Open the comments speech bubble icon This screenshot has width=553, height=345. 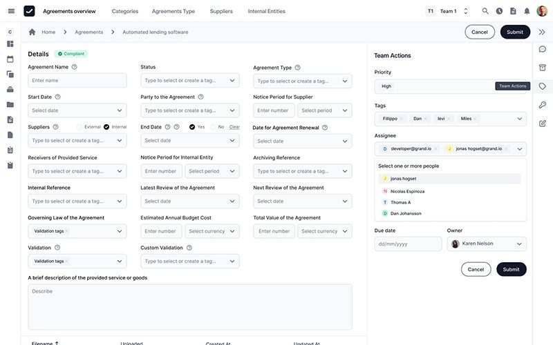(x=543, y=49)
